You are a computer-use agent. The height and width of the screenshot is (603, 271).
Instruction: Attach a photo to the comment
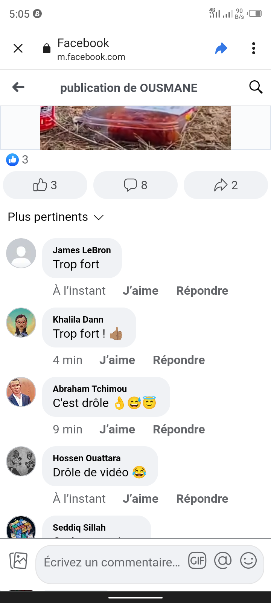[18, 560]
